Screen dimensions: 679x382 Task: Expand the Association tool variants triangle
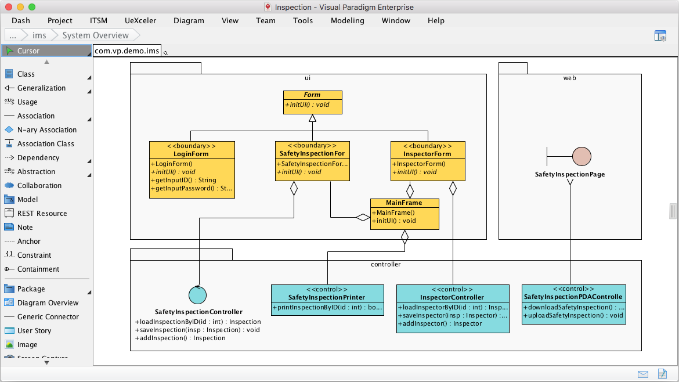(x=89, y=119)
